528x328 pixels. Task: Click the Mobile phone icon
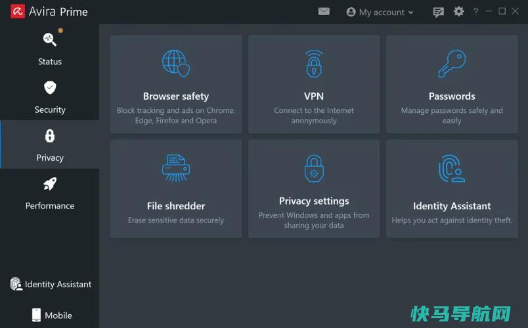pos(36,315)
